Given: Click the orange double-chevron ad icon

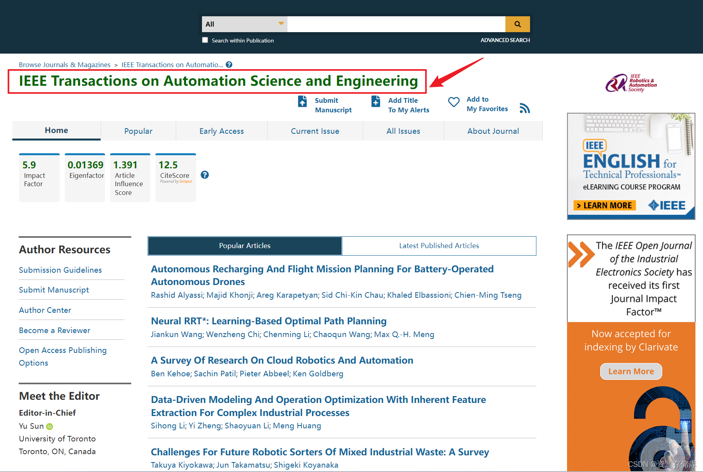Looking at the screenshot, I should tap(581, 254).
